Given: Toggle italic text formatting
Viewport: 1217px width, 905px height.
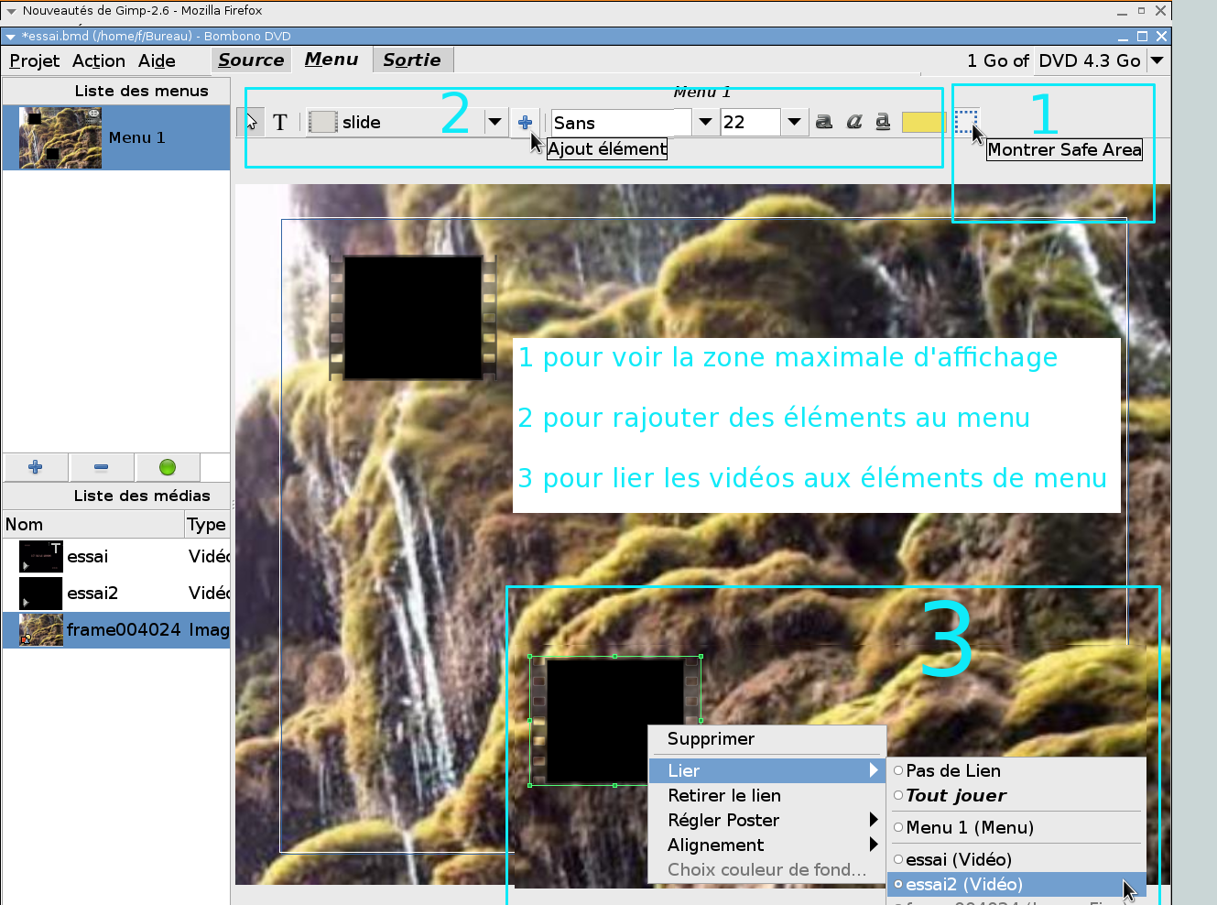Looking at the screenshot, I should (853, 122).
